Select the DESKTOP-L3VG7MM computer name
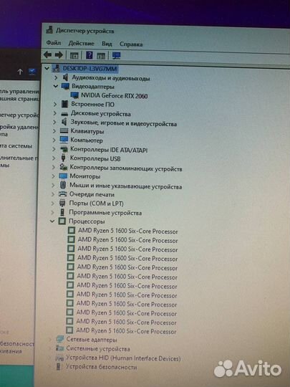Screen dimensions: 290x387 [x=90, y=68]
